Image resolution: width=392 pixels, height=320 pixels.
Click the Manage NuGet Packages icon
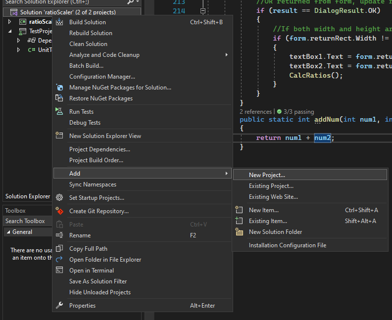point(59,88)
